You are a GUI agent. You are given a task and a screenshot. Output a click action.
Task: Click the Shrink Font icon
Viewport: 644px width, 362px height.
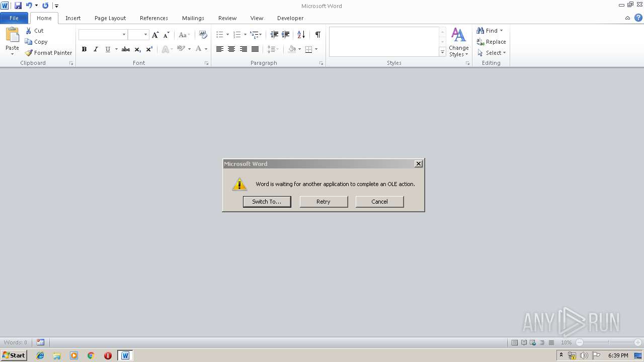167,35
